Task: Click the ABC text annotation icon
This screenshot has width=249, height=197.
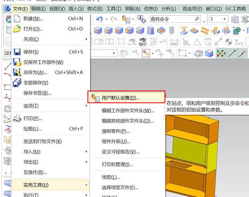Action: [x=174, y=42]
